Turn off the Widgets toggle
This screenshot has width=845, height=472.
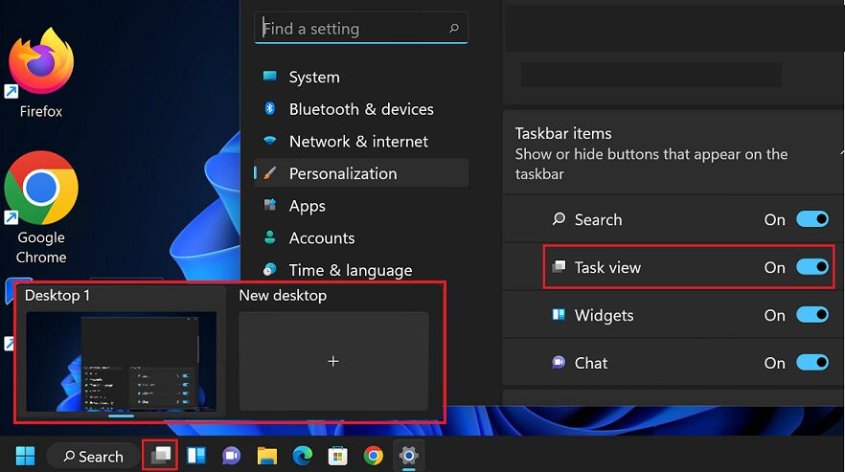tap(812, 315)
